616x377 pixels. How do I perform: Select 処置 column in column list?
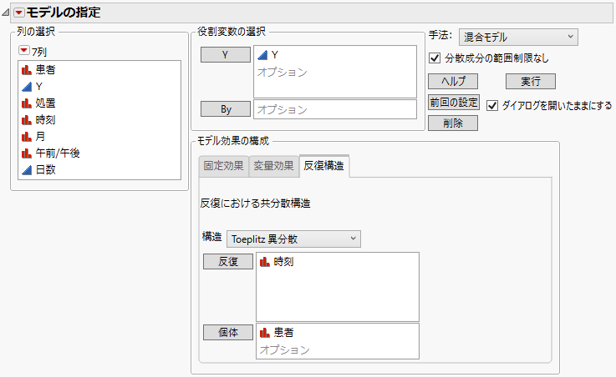(x=46, y=103)
